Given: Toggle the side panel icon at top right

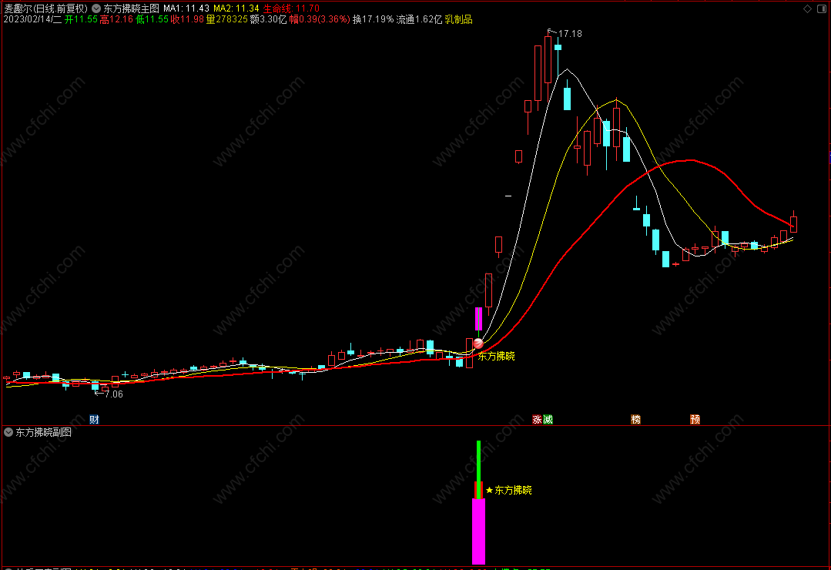Looking at the screenshot, I should [822, 8].
